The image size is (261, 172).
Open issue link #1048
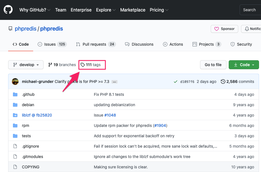point(110,115)
